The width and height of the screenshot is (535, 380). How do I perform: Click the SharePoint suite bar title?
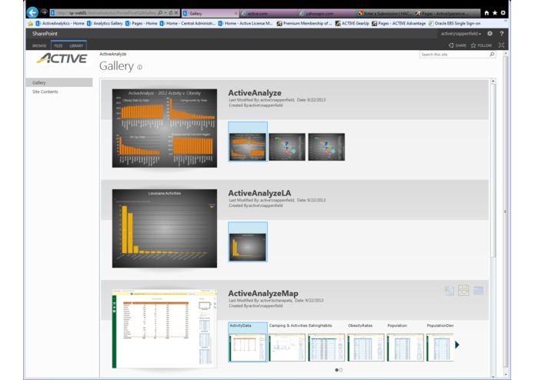(45, 33)
